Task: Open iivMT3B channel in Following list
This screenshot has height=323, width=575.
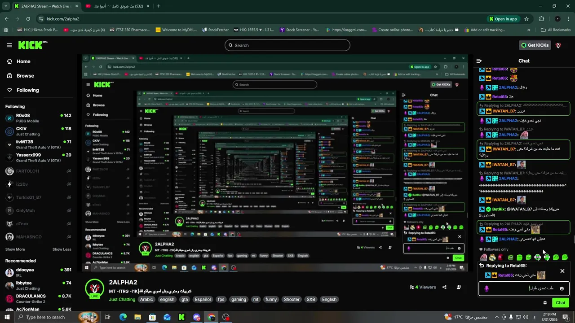Action: pos(38,144)
